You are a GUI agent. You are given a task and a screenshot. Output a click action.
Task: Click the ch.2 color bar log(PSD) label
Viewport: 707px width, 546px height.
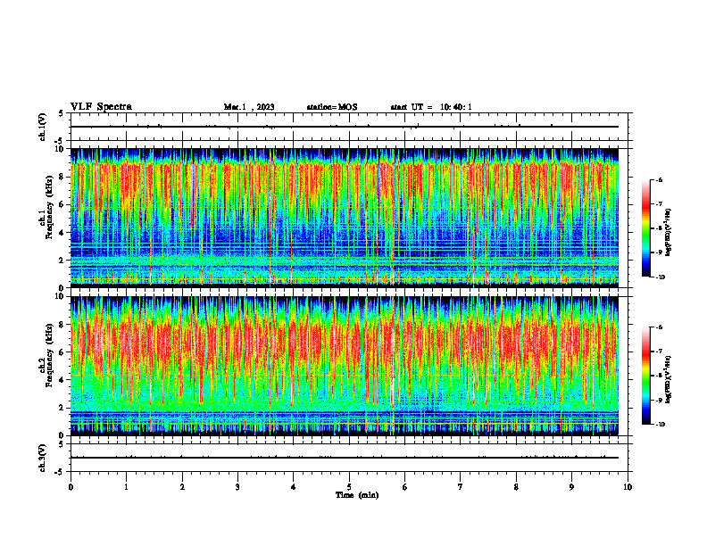tap(669, 379)
